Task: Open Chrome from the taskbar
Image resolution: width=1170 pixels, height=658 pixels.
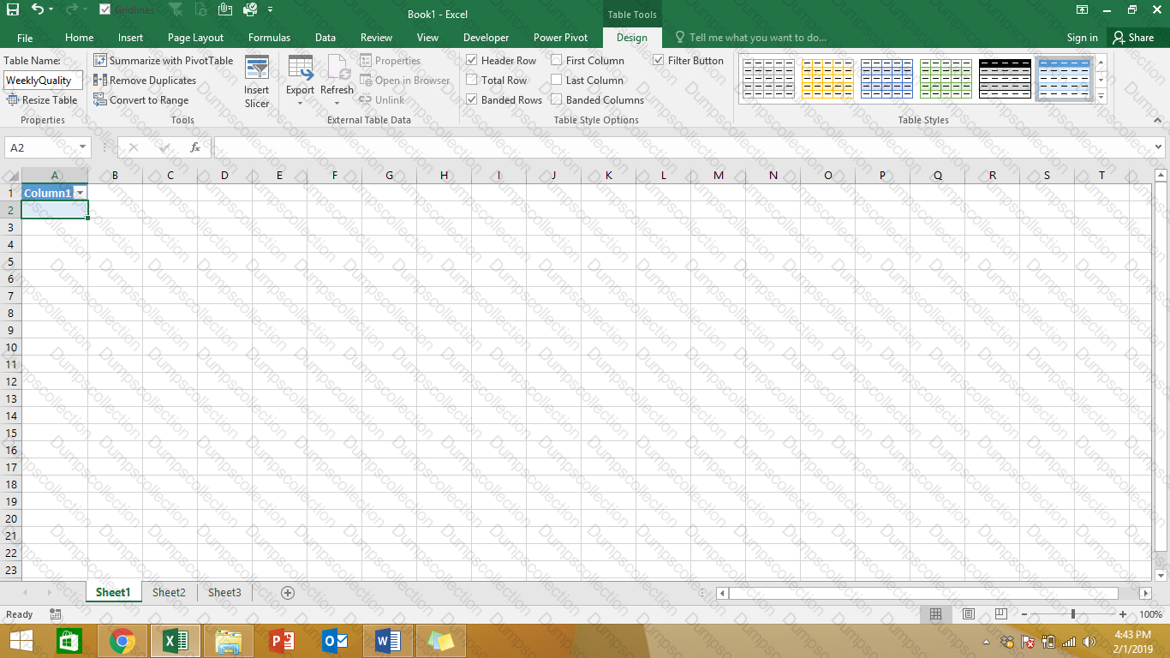Action: click(x=122, y=641)
